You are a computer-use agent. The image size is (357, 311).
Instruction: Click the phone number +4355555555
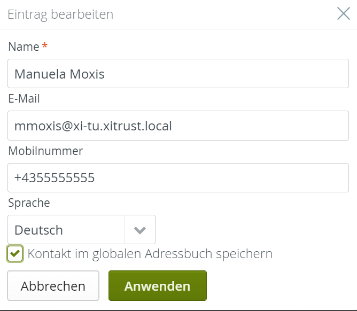click(55, 177)
